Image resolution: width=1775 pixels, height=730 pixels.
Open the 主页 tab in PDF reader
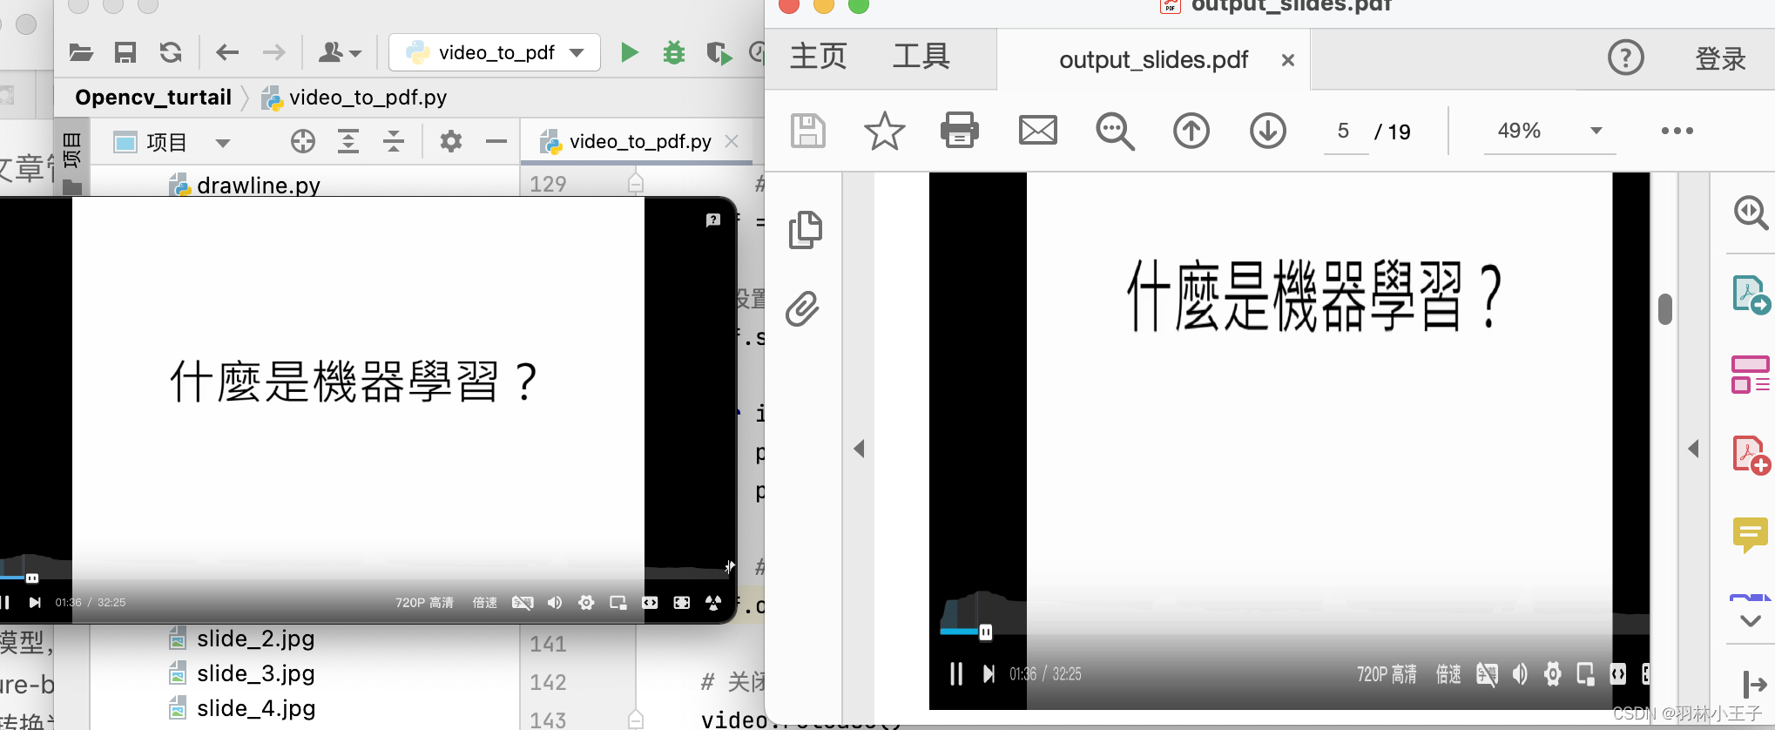click(x=819, y=57)
